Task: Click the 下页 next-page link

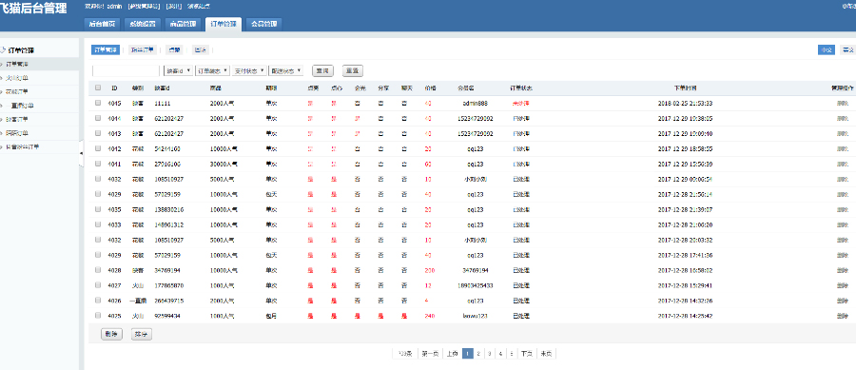Action: tap(526, 354)
